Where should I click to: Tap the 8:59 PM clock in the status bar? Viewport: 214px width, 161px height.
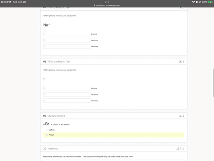coord(6,2)
